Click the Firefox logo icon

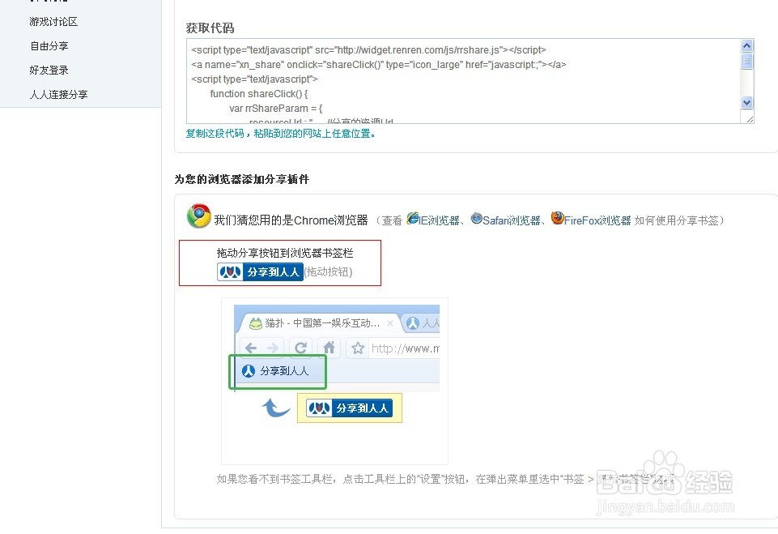pyautogui.click(x=557, y=218)
